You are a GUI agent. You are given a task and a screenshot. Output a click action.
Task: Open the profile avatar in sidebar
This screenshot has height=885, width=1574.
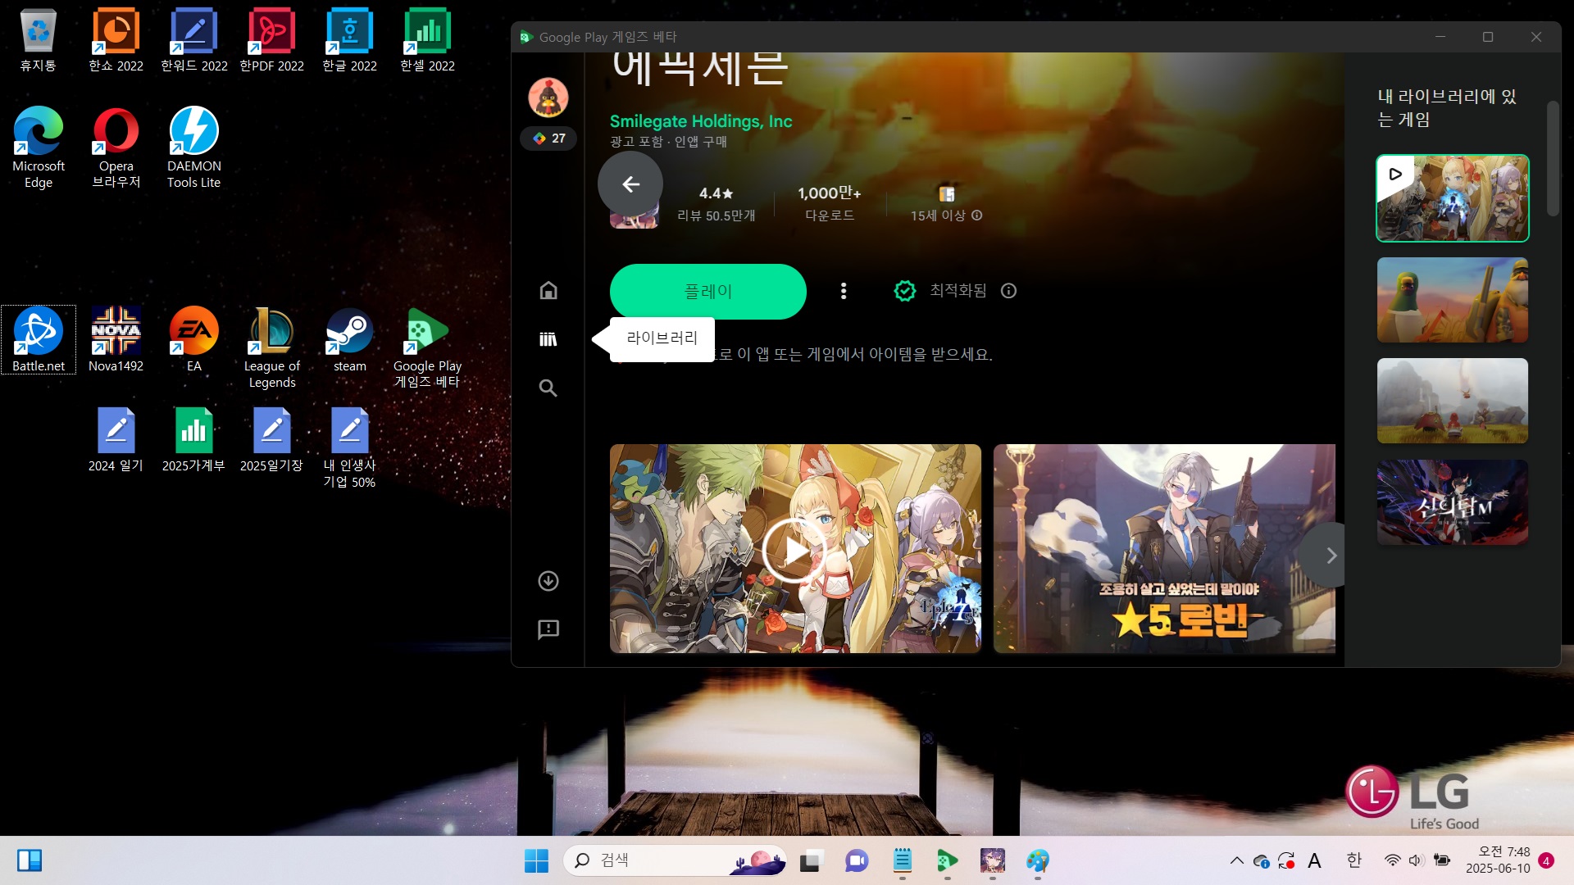coord(548,98)
